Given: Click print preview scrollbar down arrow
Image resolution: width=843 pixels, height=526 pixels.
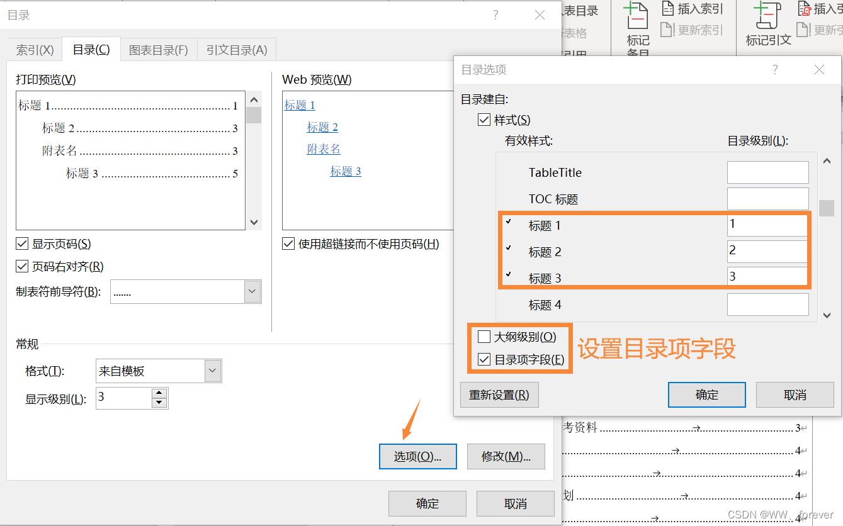Looking at the screenshot, I should (254, 222).
